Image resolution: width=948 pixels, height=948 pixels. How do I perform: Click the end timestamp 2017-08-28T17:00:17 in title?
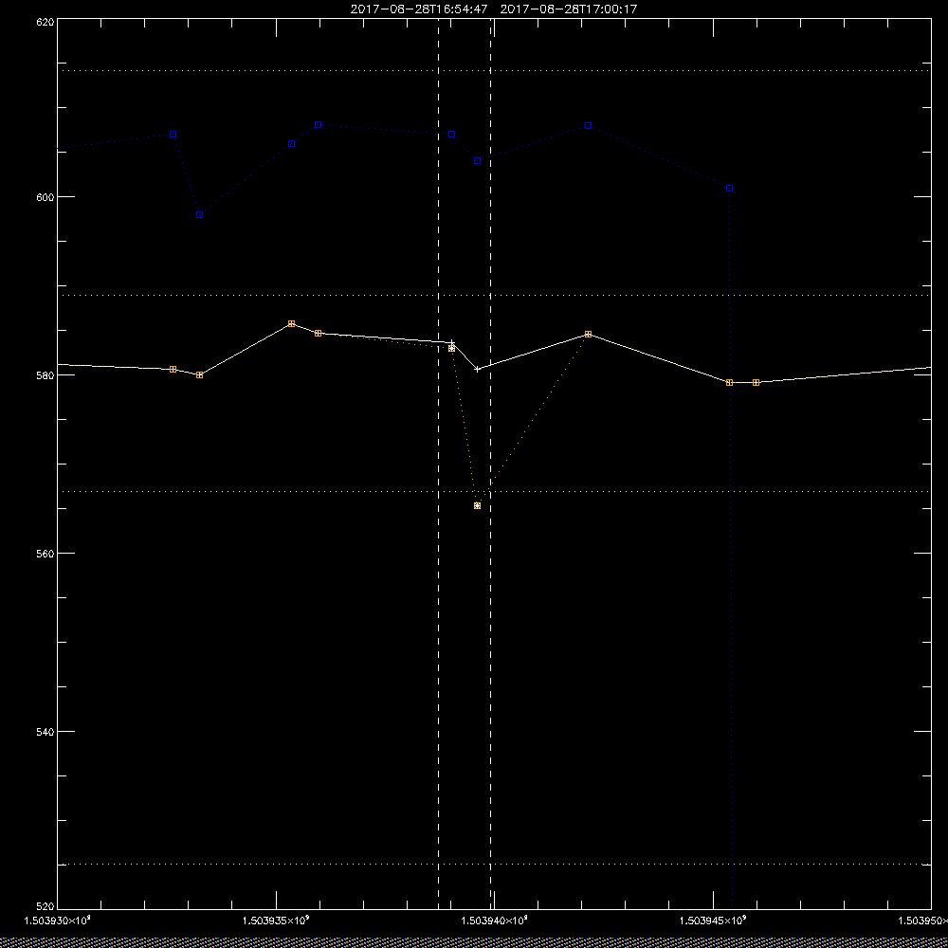tap(568, 9)
